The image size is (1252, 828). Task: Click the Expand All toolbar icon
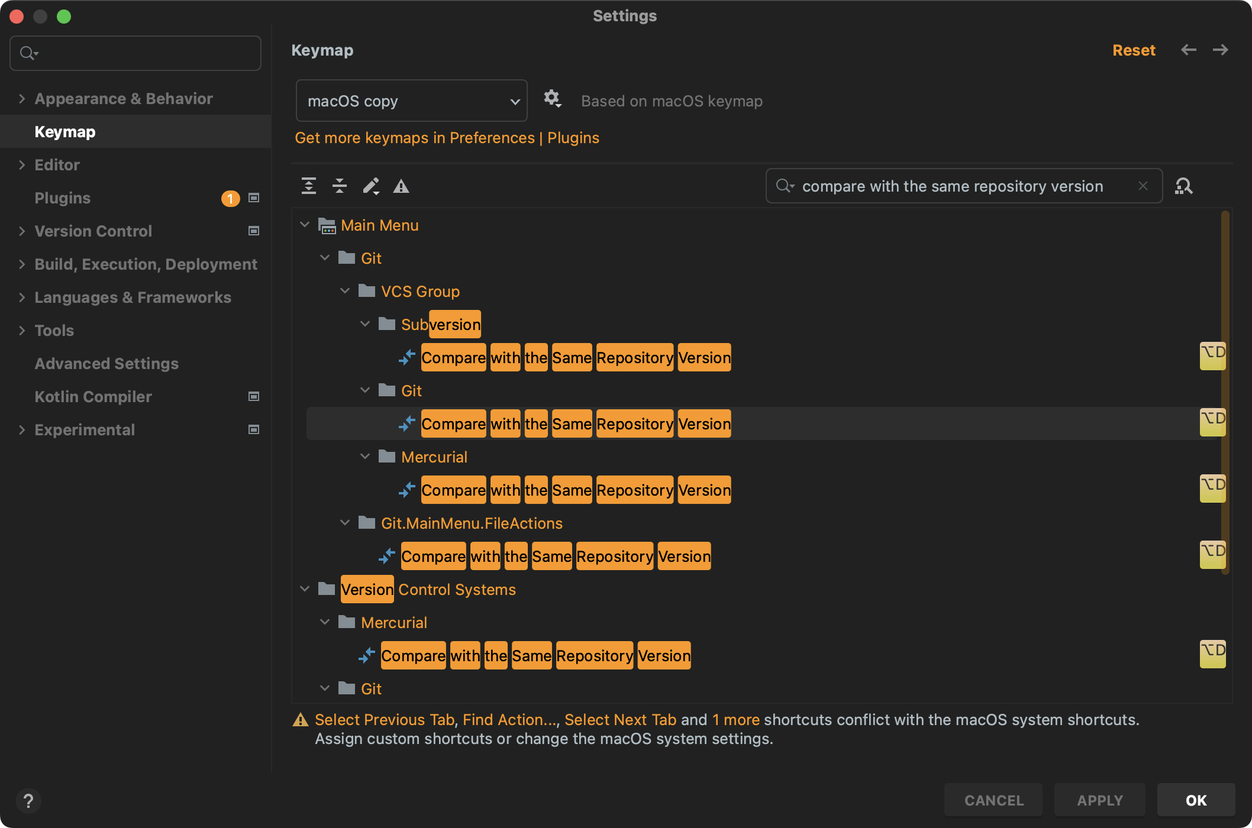tap(309, 186)
